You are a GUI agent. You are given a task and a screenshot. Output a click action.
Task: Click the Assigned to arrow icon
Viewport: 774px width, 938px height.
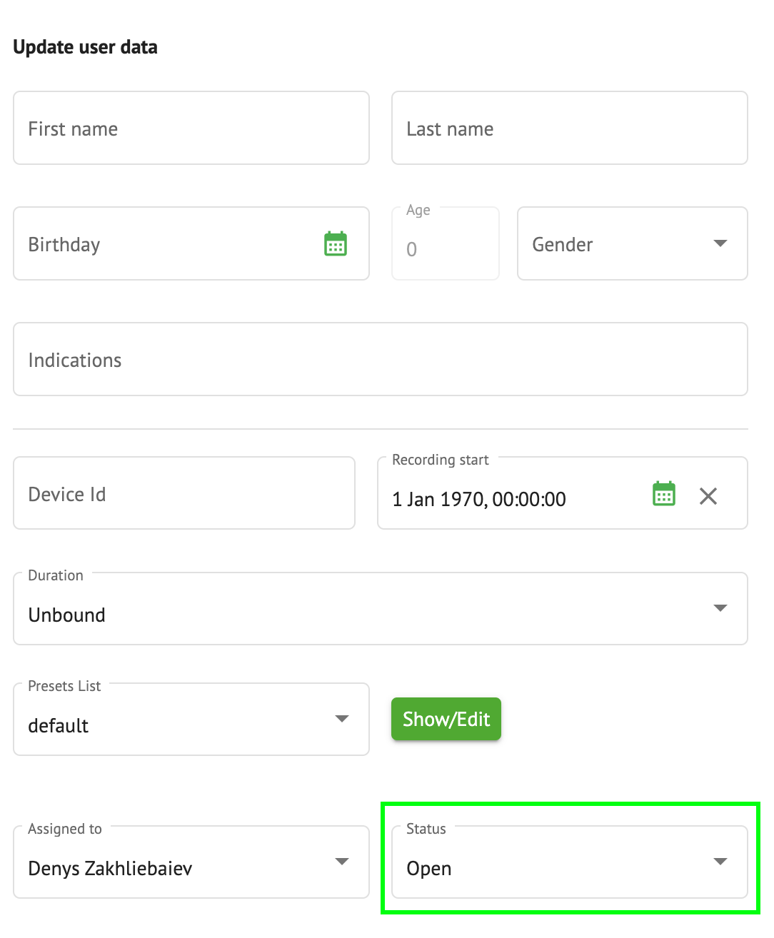click(342, 862)
